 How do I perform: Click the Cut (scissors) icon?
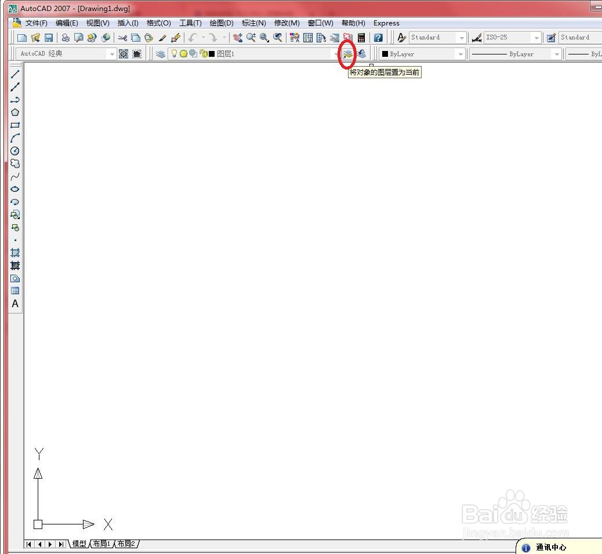click(x=122, y=38)
